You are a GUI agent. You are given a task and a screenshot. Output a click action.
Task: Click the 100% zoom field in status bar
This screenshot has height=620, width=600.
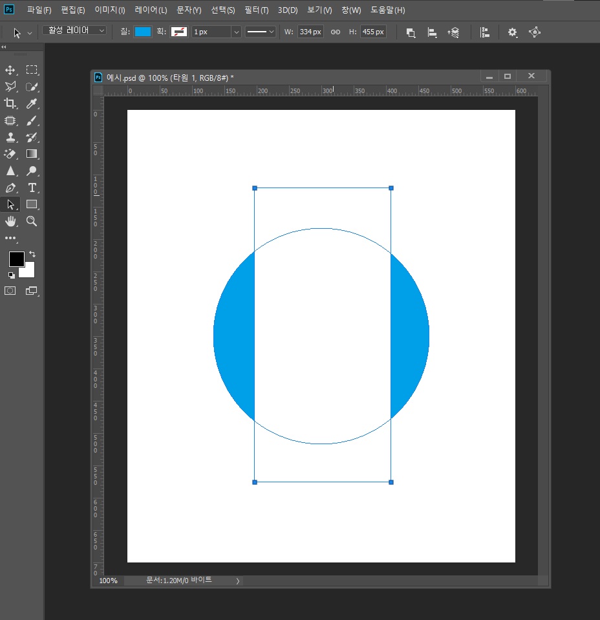pyautogui.click(x=108, y=581)
